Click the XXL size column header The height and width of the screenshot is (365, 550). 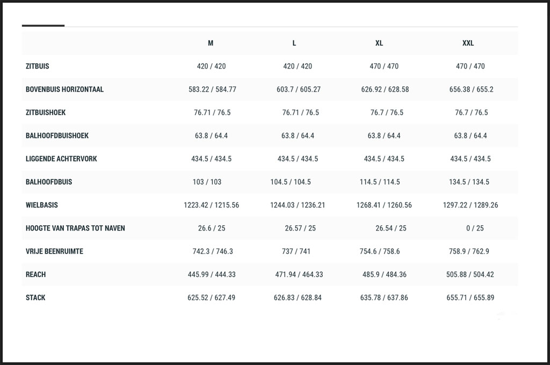click(x=468, y=43)
